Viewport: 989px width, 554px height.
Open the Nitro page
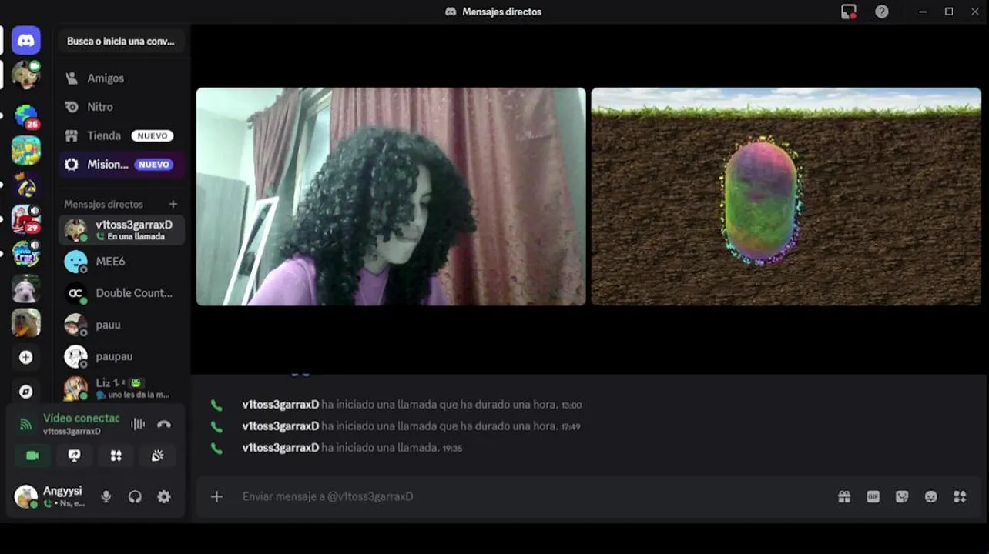click(122, 107)
